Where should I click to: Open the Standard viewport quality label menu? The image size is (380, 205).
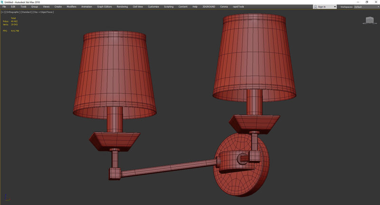point(26,12)
